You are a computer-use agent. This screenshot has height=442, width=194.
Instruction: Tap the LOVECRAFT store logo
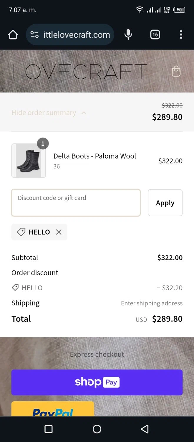tap(79, 72)
